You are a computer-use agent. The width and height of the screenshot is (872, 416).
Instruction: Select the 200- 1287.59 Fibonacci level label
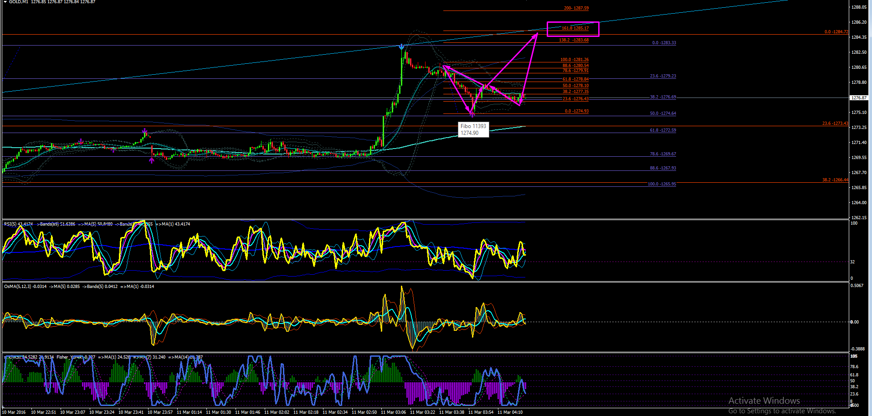[x=576, y=8]
